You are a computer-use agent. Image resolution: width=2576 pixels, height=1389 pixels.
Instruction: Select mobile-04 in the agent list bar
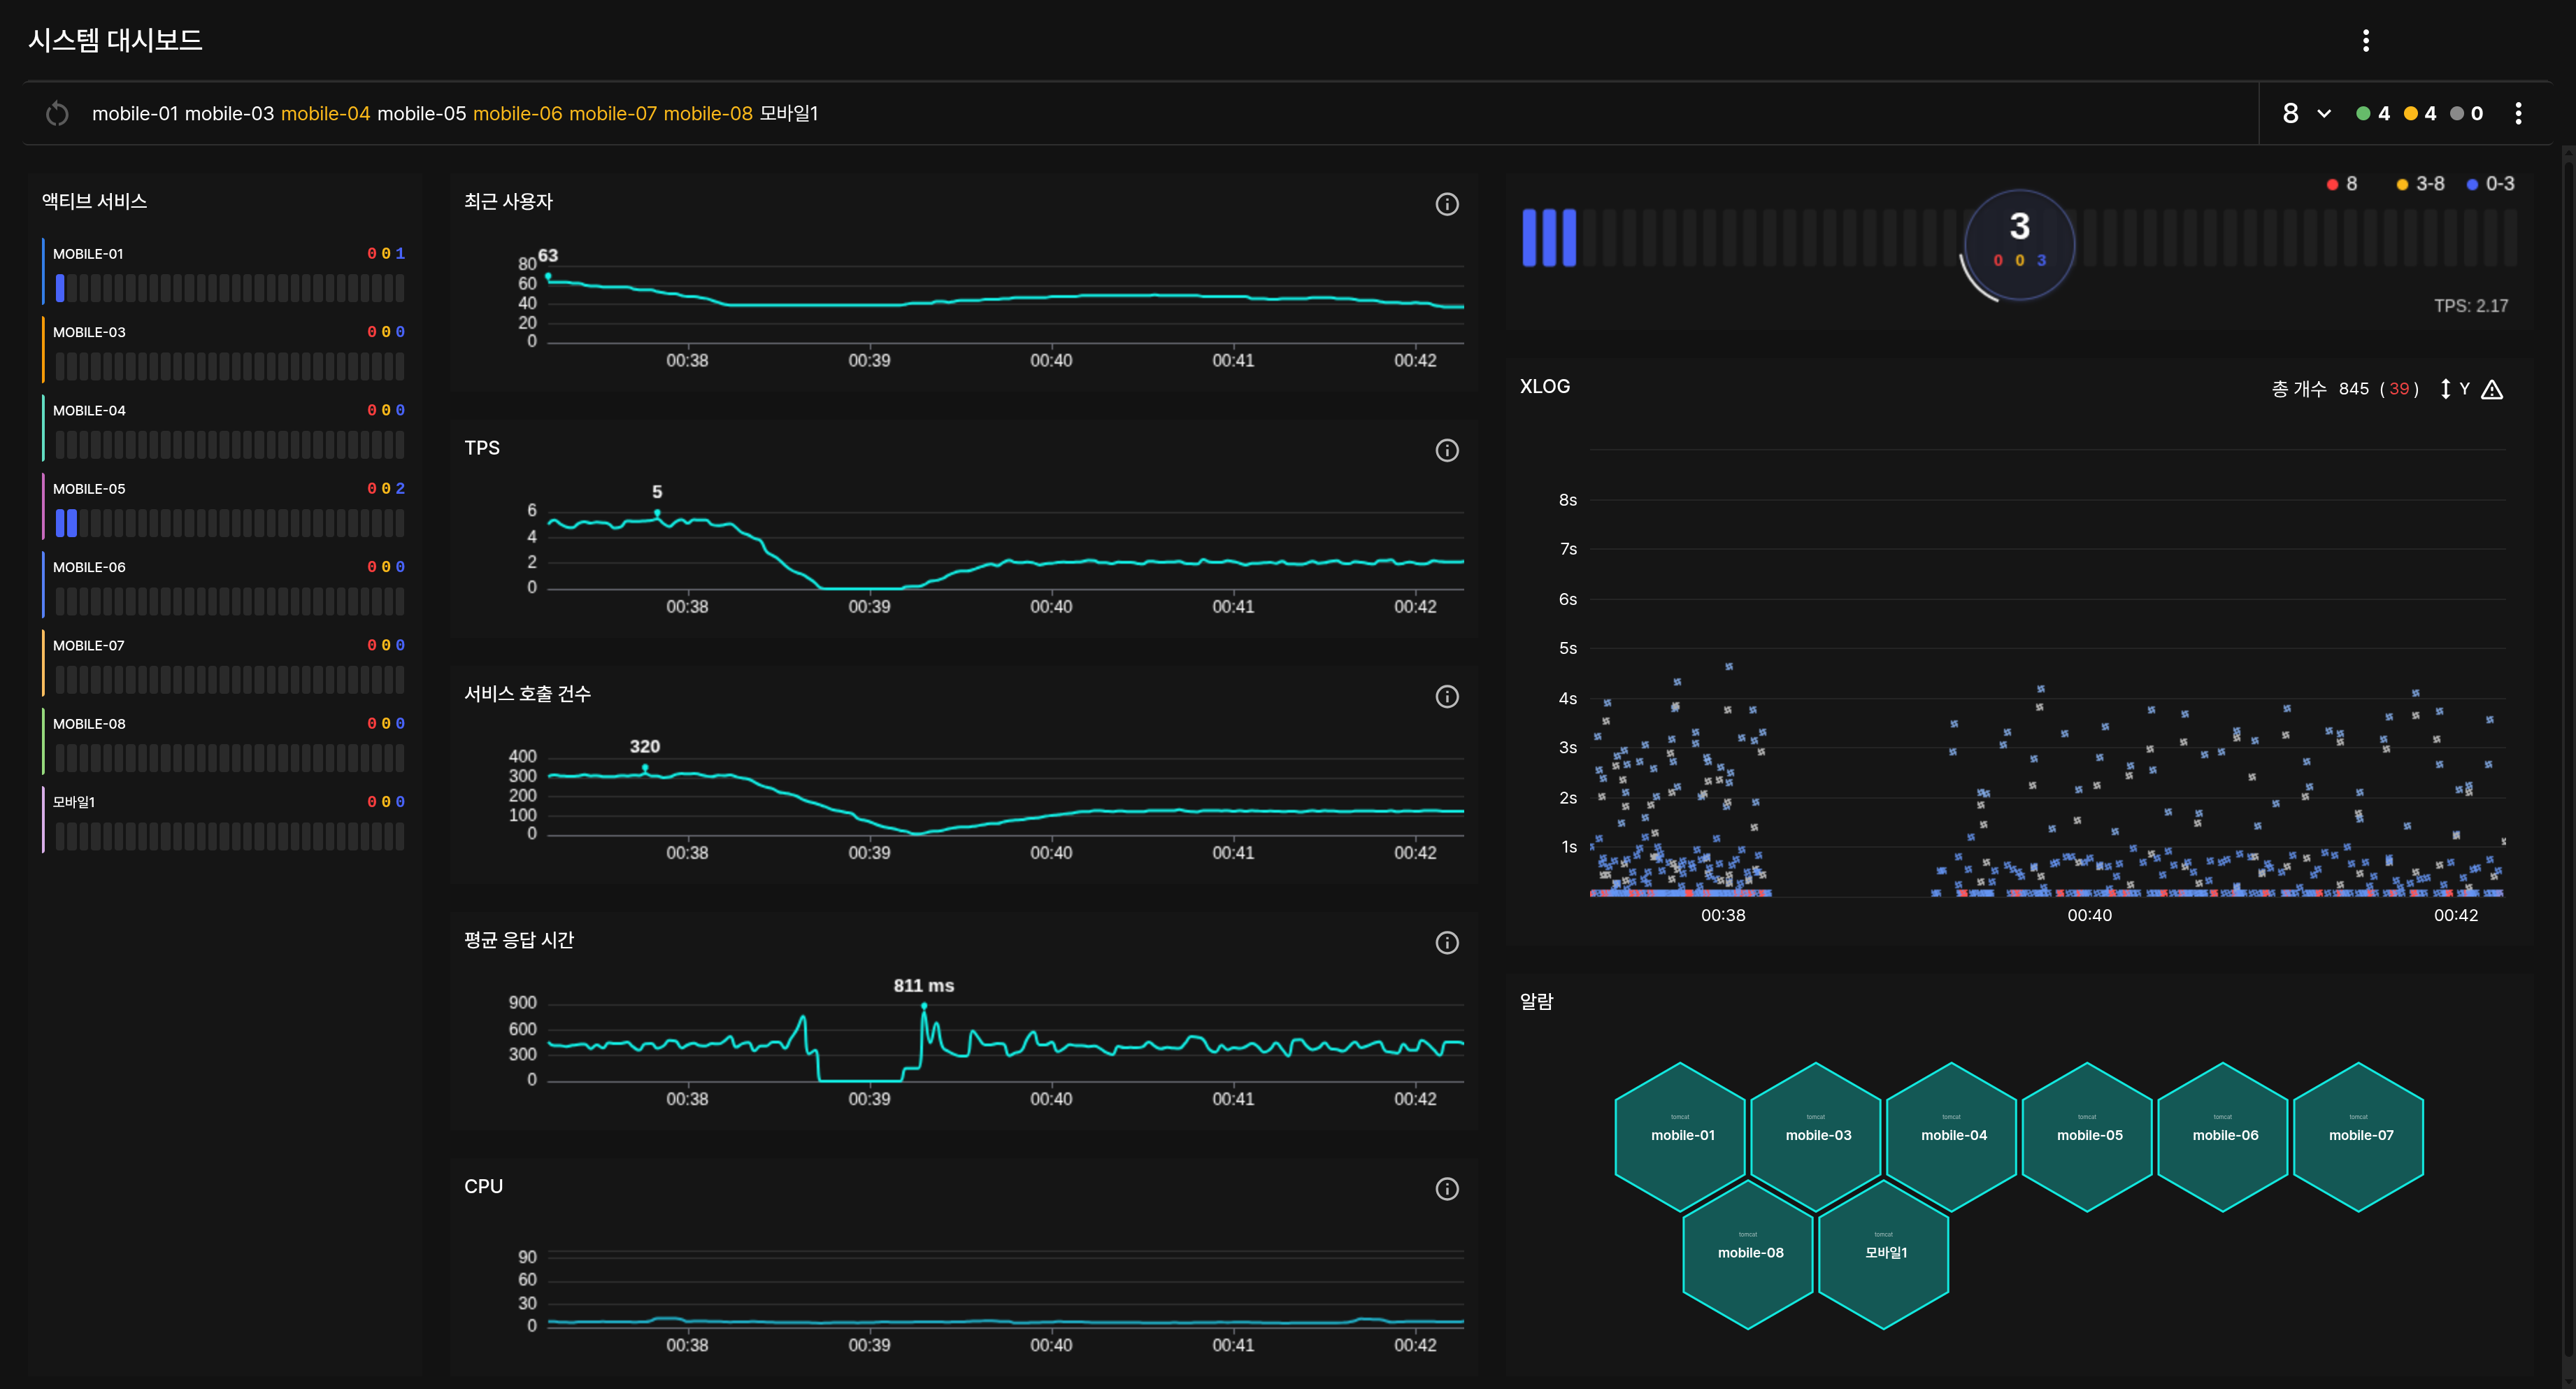(325, 114)
